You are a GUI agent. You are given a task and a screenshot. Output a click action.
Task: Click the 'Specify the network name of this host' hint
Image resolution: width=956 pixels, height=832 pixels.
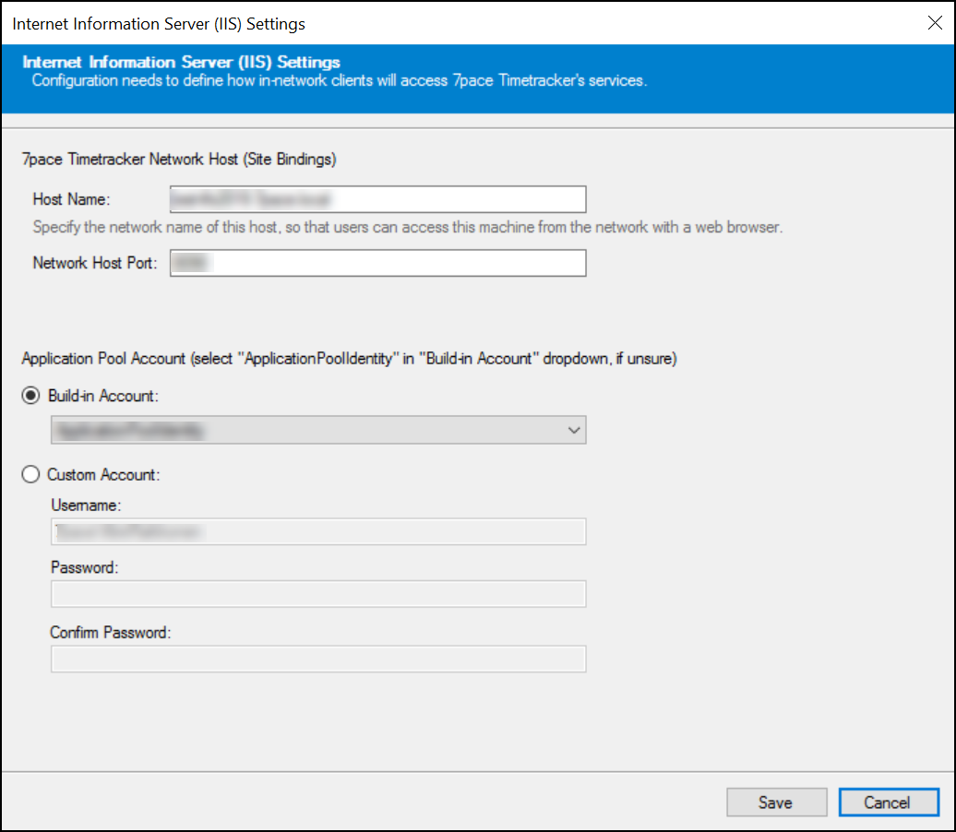tap(407, 227)
